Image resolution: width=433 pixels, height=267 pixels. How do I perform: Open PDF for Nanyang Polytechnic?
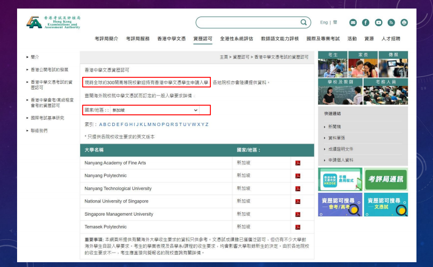click(x=298, y=176)
